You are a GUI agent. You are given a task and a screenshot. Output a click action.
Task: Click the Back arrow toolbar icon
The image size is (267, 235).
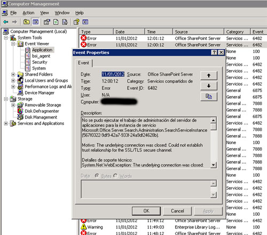(6, 22)
